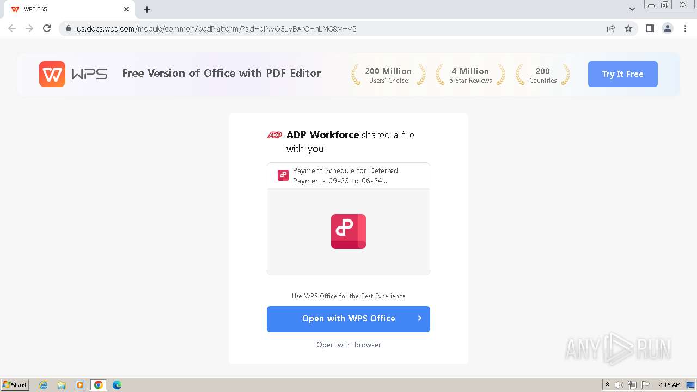Open the Chrome three-dot menu

[685, 28]
